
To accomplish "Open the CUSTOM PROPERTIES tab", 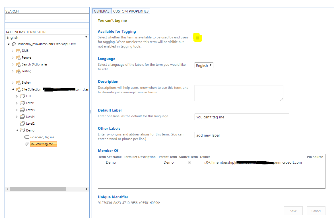I will tap(131, 11).
